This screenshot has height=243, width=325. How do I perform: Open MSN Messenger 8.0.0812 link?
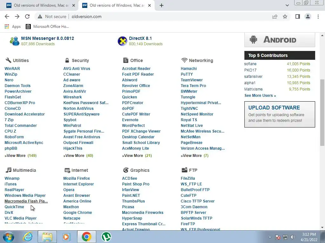[x=48, y=38]
